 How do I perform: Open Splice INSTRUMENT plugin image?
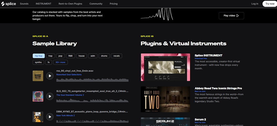tap(165, 67)
